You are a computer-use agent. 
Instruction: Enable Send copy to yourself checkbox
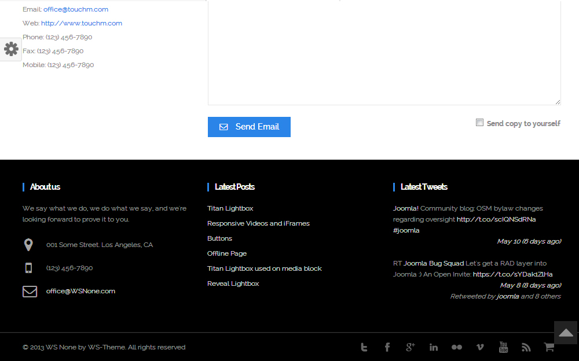click(x=479, y=123)
